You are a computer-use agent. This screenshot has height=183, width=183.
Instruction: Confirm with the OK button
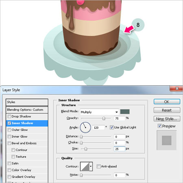(x=167, y=102)
